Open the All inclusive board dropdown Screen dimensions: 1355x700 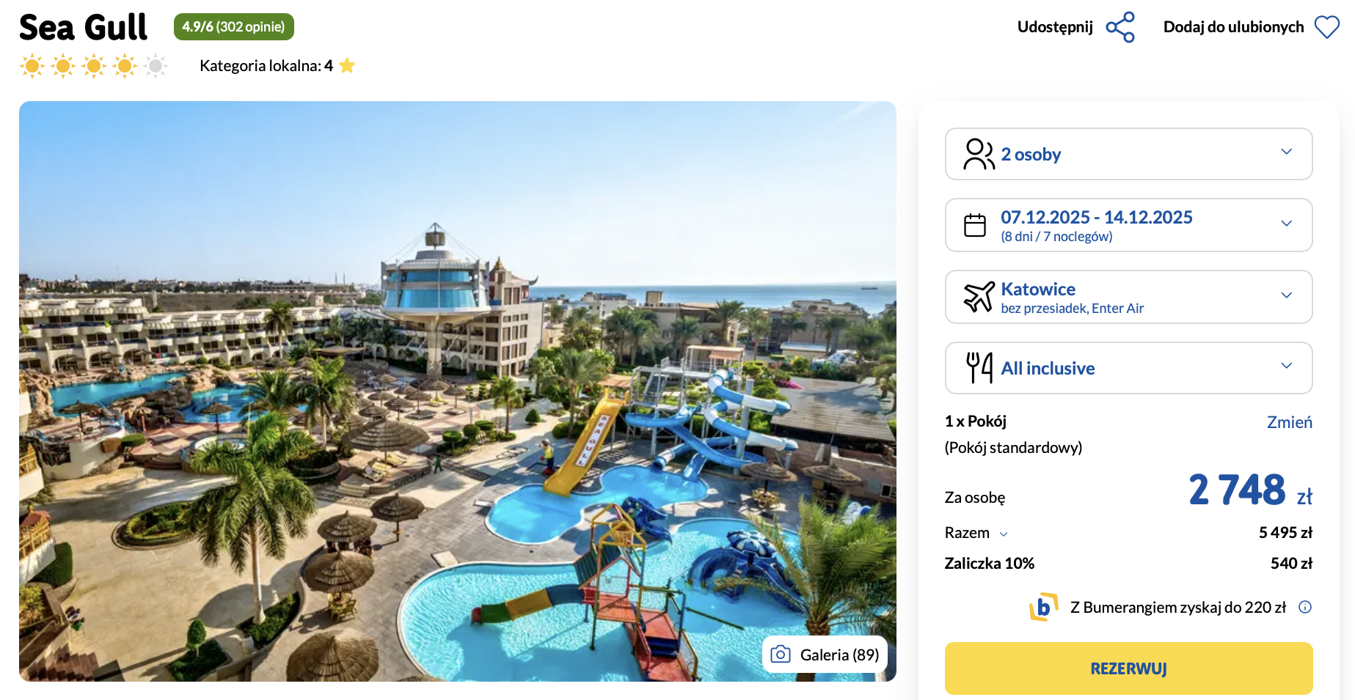click(x=1128, y=368)
